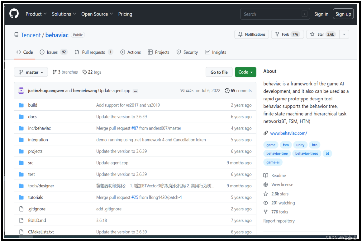Open the green Code dropdown button
362x243 pixels.
(x=245, y=72)
